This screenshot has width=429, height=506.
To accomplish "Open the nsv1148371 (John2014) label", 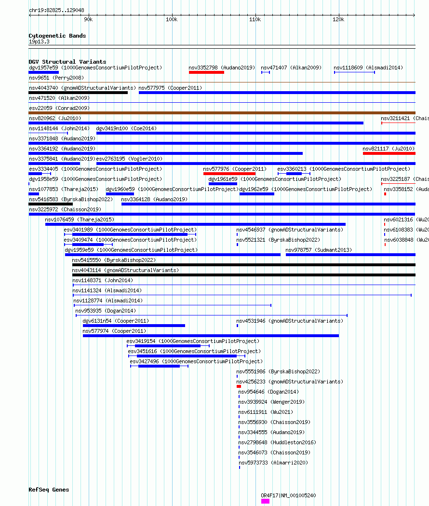I will pyautogui.click(x=103, y=280).
